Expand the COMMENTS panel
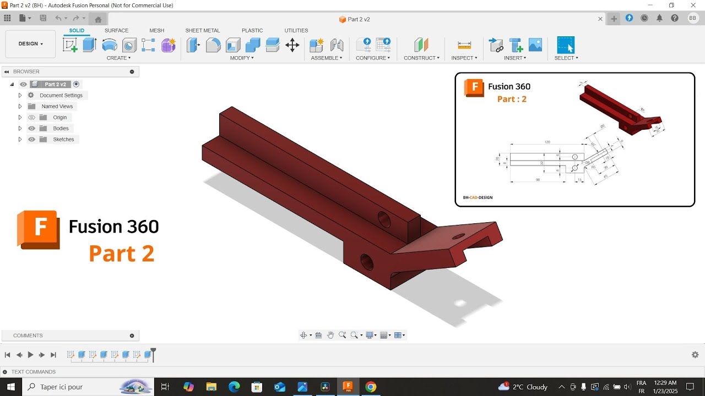705x396 pixels. click(132, 335)
